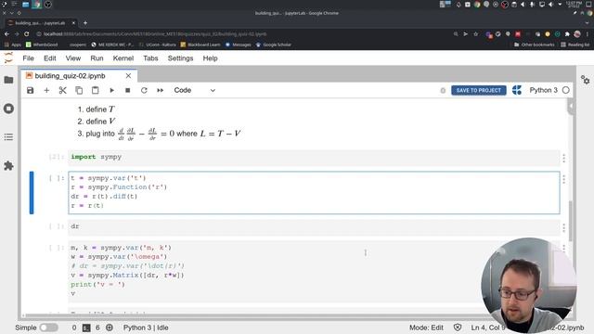The width and height of the screenshot is (594, 334).
Task: Click the import sympy cell
Action: tap(314, 157)
